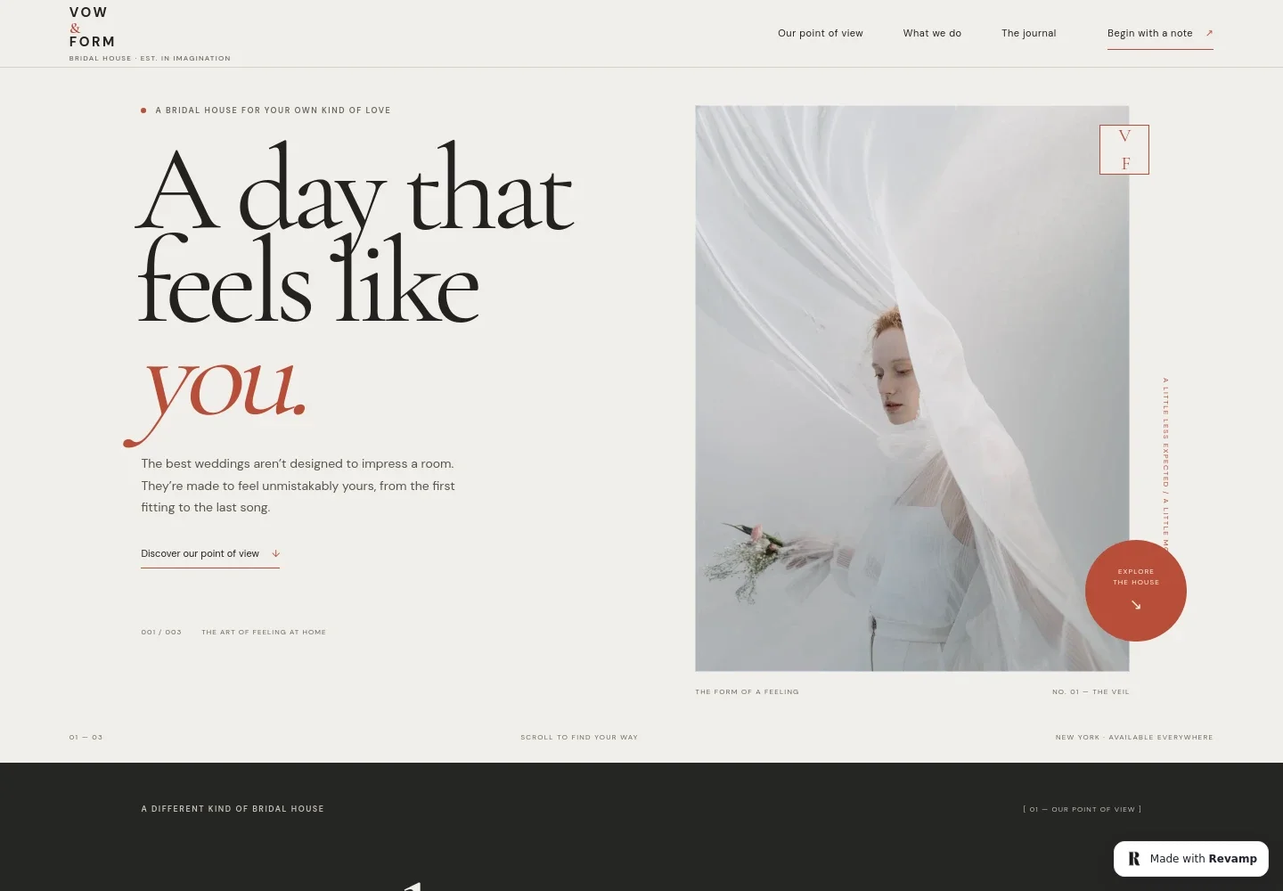
Task: Click the Vow & Form logo
Action: 93,27
